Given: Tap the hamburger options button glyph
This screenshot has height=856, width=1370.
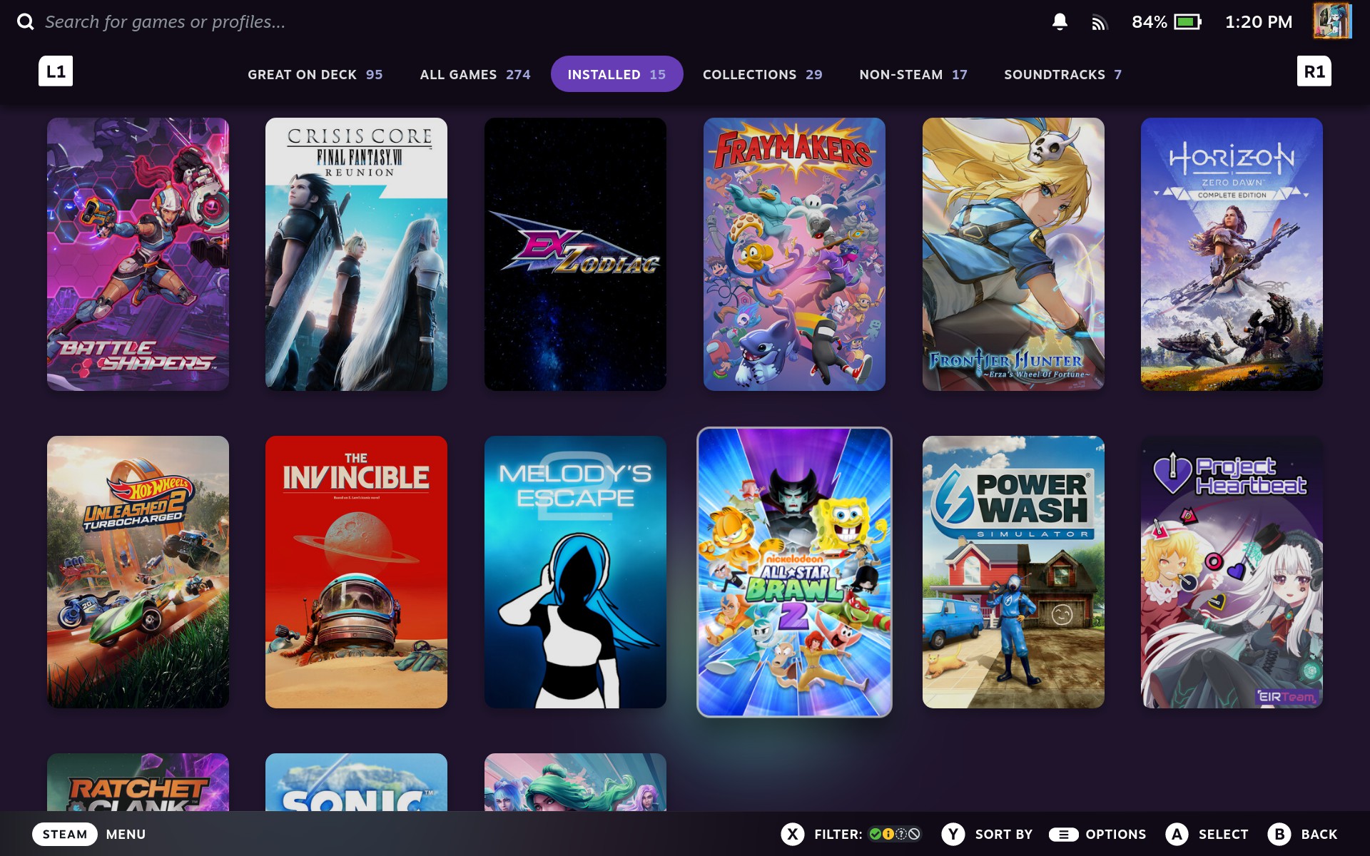Looking at the screenshot, I should (1063, 834).
